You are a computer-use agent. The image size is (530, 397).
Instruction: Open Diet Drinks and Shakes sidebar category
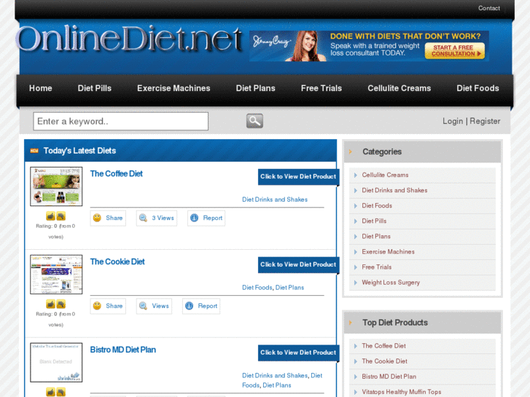[394, 190]
